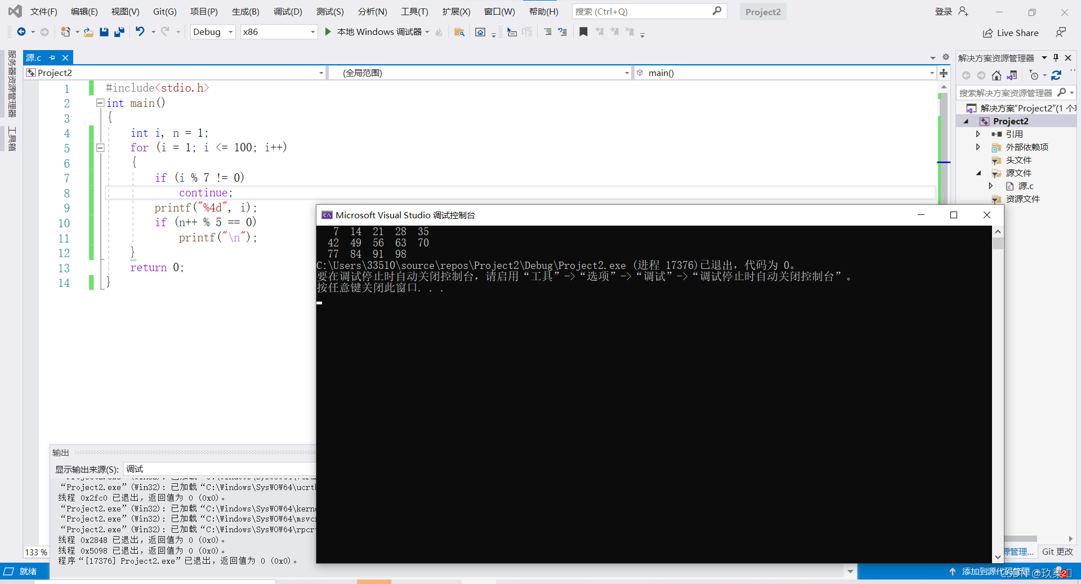Expand the 外部依赖项 node
This screenshot has height=584, width=1081.
click(978, 147)
